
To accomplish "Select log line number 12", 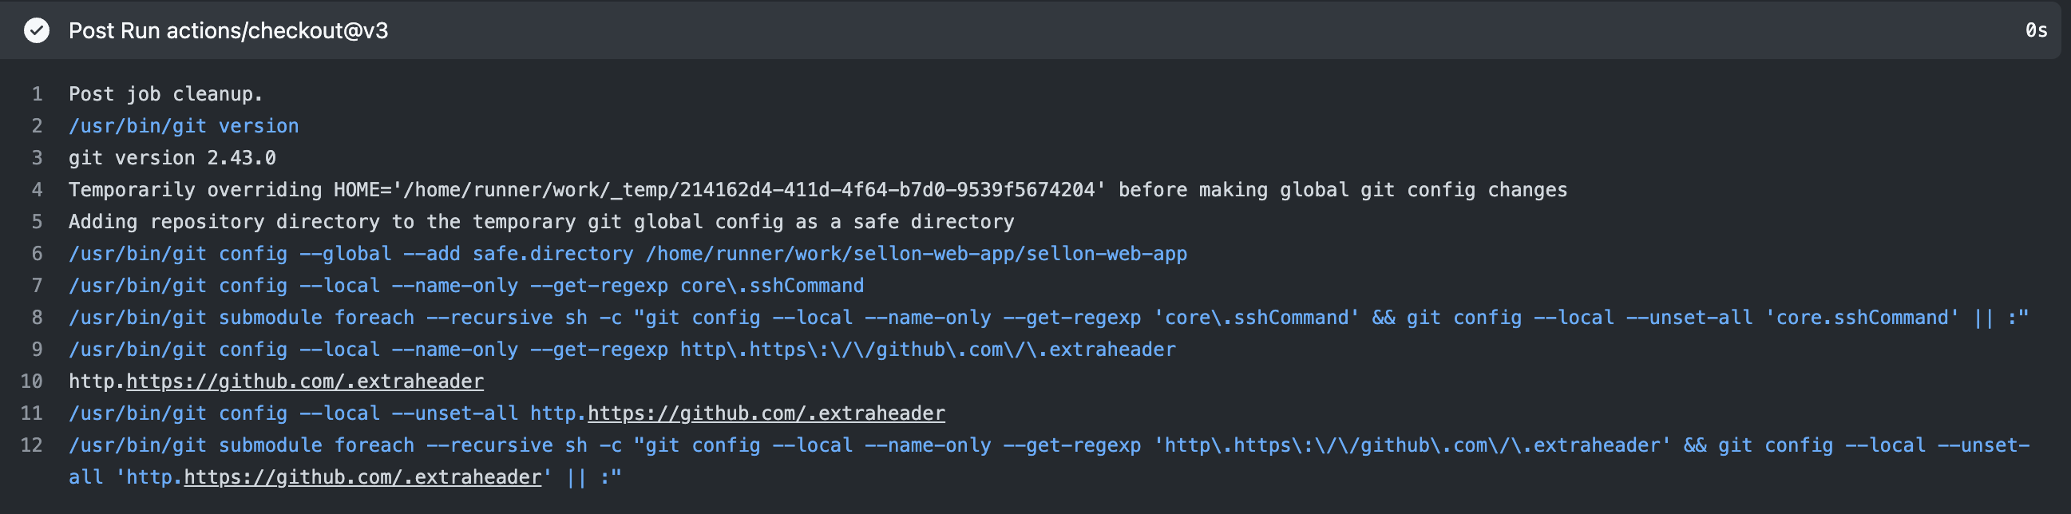I will click(x=31, y=445).
